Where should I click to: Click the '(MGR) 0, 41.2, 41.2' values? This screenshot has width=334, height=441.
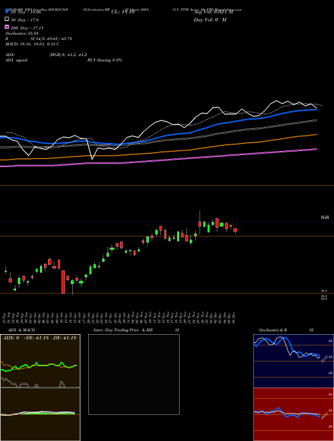[x=68, y=55]
